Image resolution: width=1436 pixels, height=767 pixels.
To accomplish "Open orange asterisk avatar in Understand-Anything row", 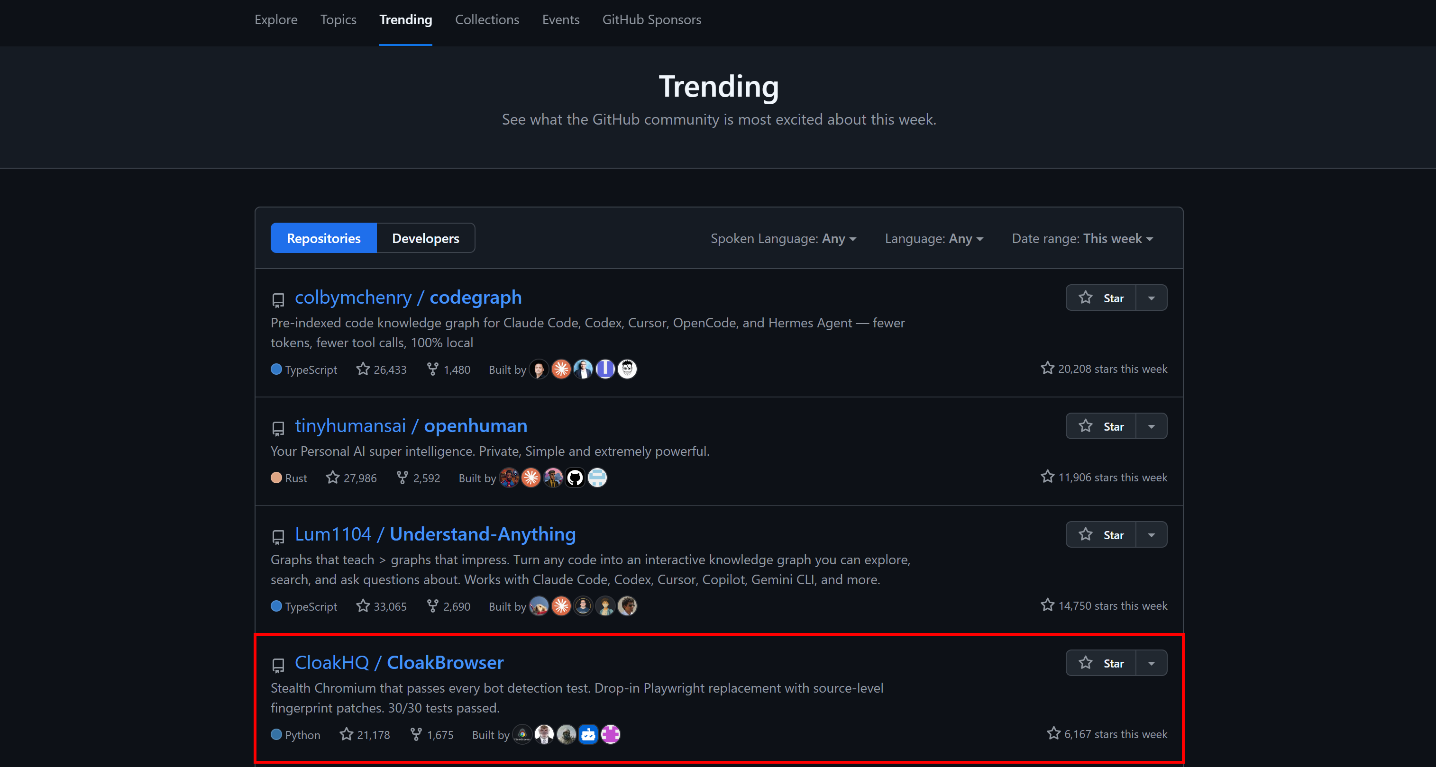I will pyautogui.click(x=561, y=605).
